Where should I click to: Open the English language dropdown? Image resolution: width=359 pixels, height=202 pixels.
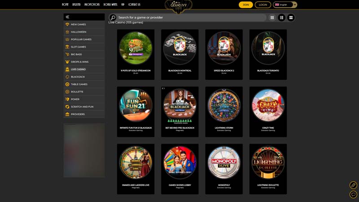point(285,4)
